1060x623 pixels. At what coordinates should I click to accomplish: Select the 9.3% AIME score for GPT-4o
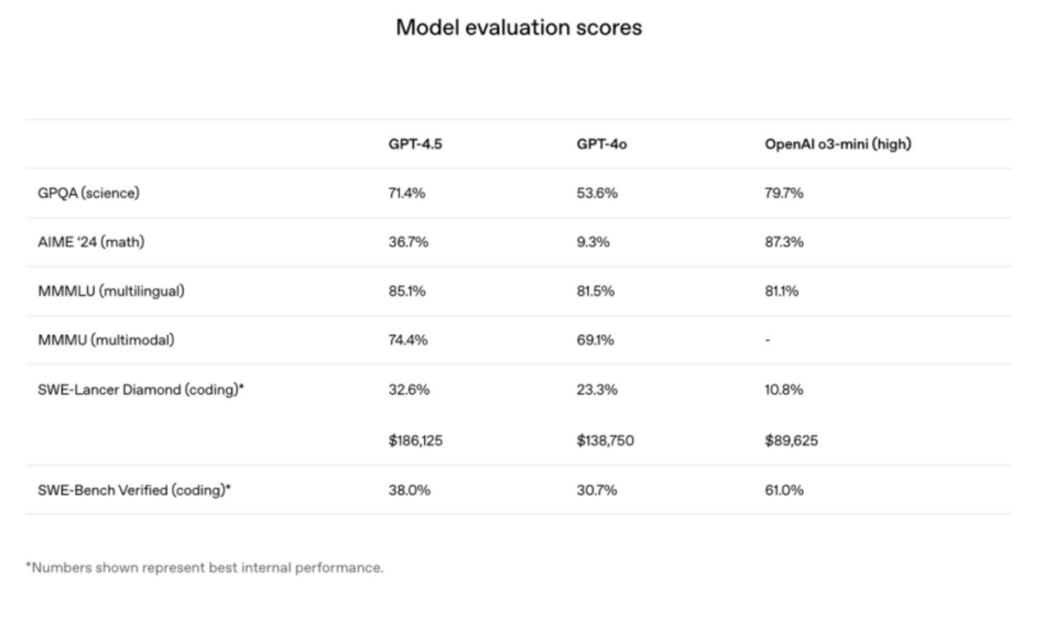[x=593, y=242]
